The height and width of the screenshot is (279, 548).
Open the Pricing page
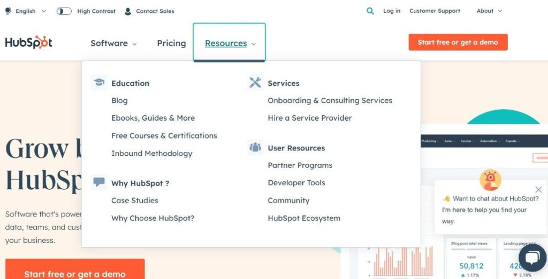tap(171, 43)
